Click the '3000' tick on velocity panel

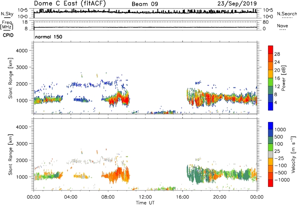coord(22,144)
